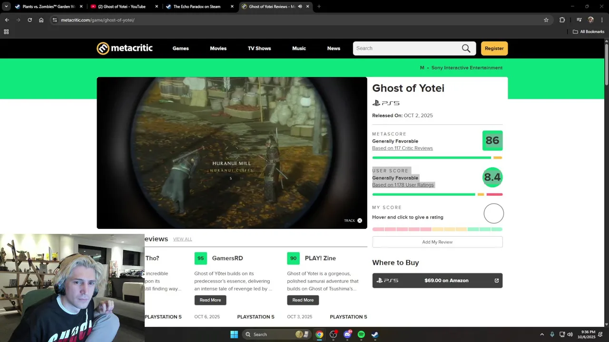Image resolution: width=609 pixels, height=342 pixels.
Task: Open the tab search dropdown arrow
Action: [6, 7]
